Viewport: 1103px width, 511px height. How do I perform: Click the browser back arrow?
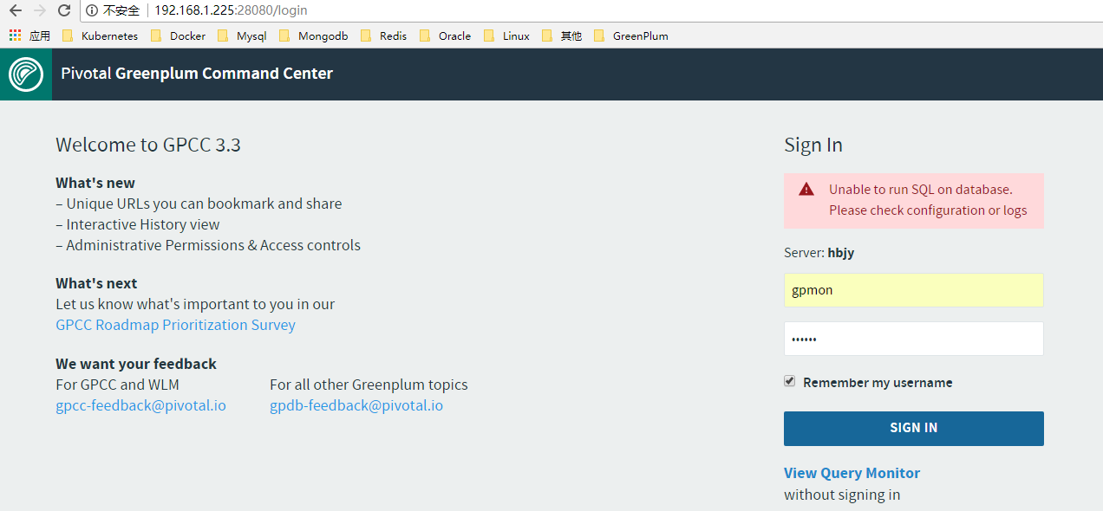point(15,10)
